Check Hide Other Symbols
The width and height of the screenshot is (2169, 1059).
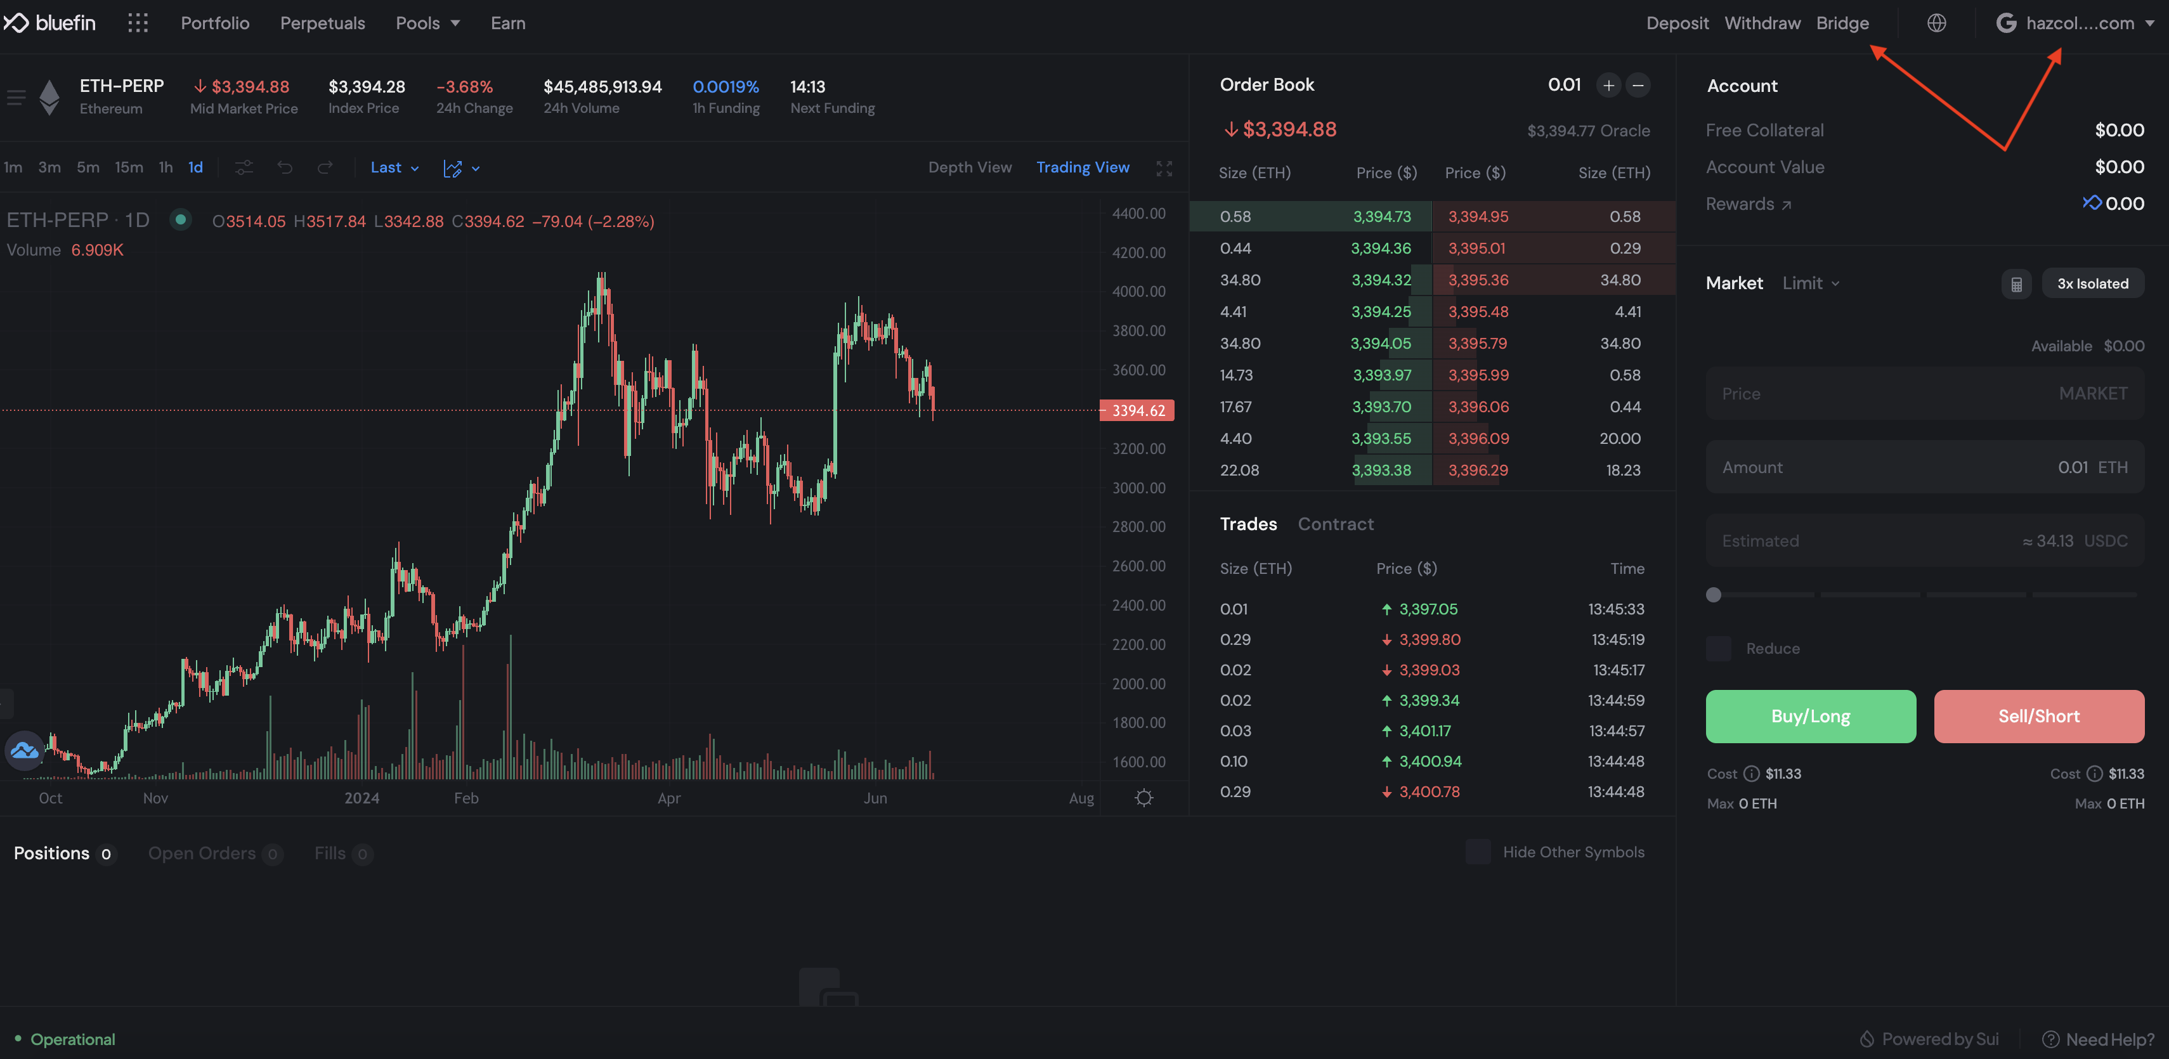pos(1478,852)
